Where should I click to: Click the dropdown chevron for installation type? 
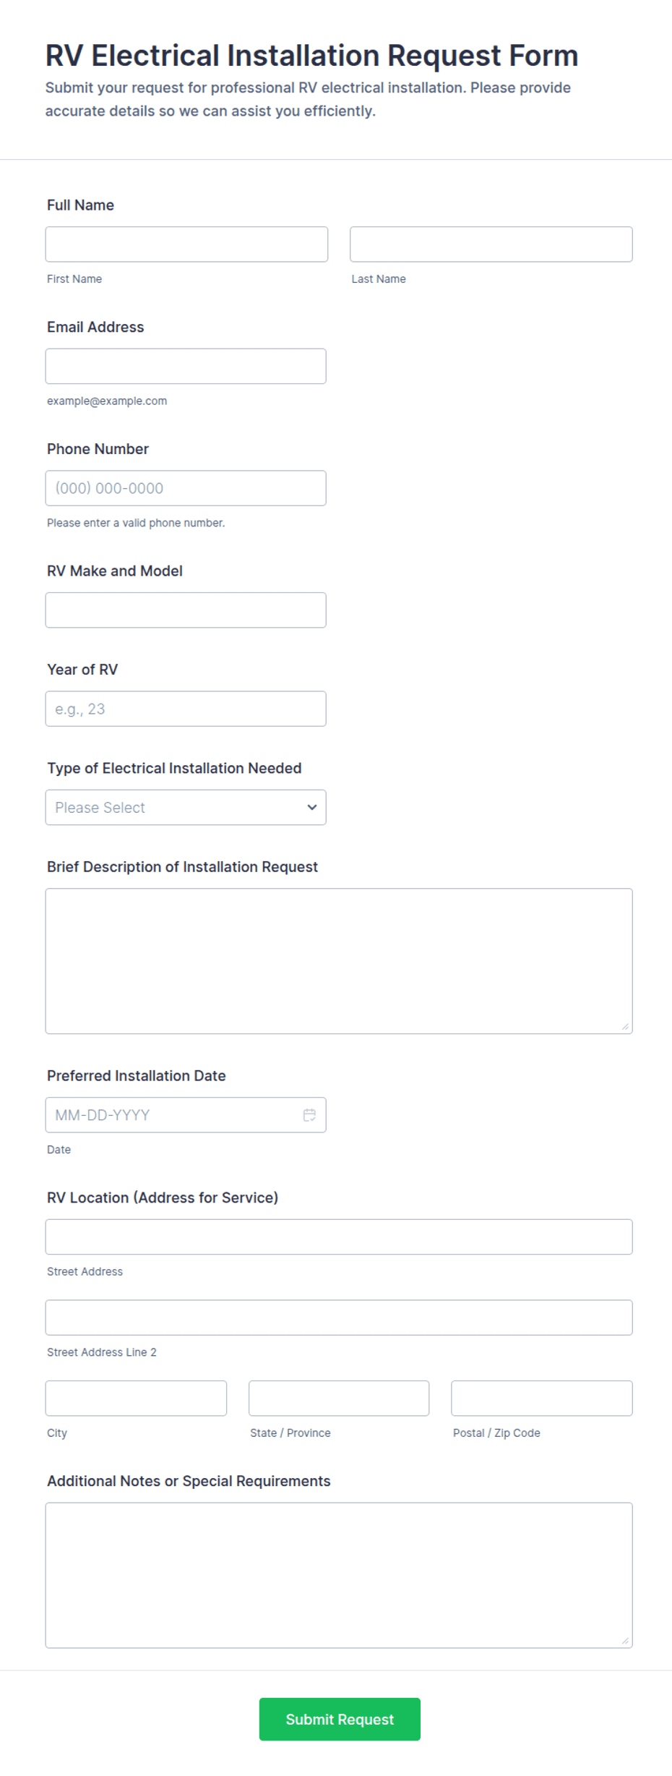point(312,807)
